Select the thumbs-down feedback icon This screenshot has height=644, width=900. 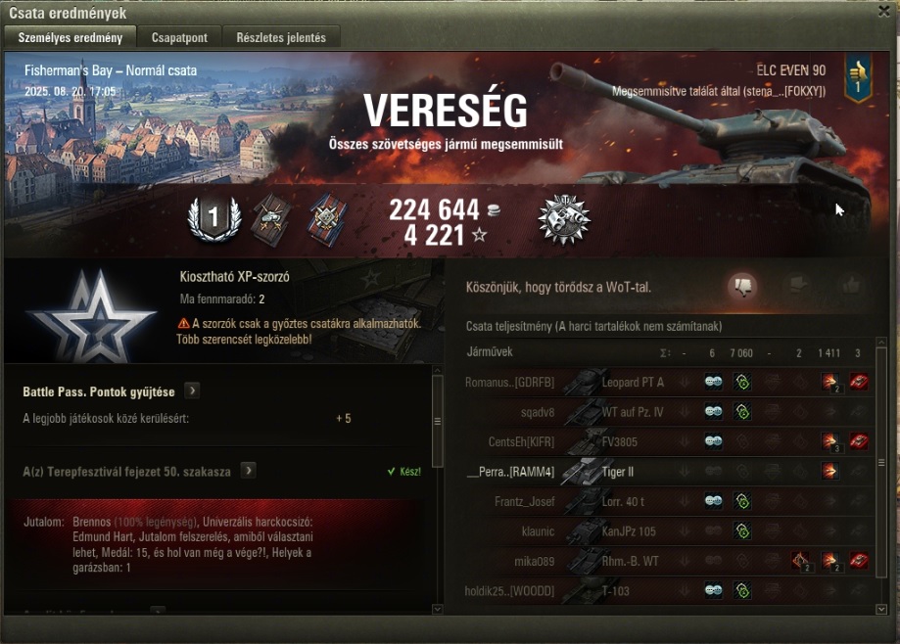tap(742, 286)
